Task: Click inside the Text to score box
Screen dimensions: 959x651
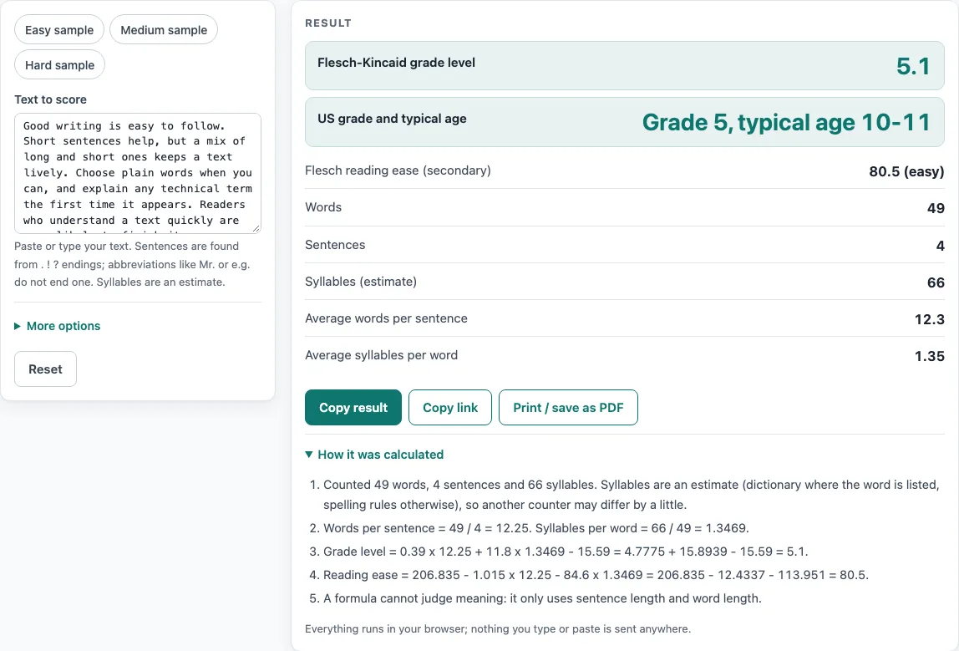Action: [138, 173]
